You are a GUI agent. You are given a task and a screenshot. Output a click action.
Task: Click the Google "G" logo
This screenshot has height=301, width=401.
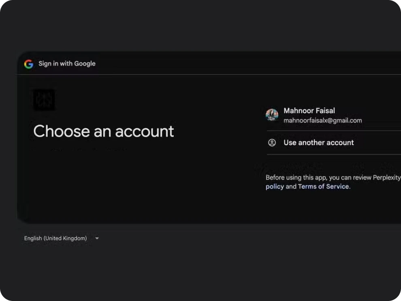pos(28,64)
